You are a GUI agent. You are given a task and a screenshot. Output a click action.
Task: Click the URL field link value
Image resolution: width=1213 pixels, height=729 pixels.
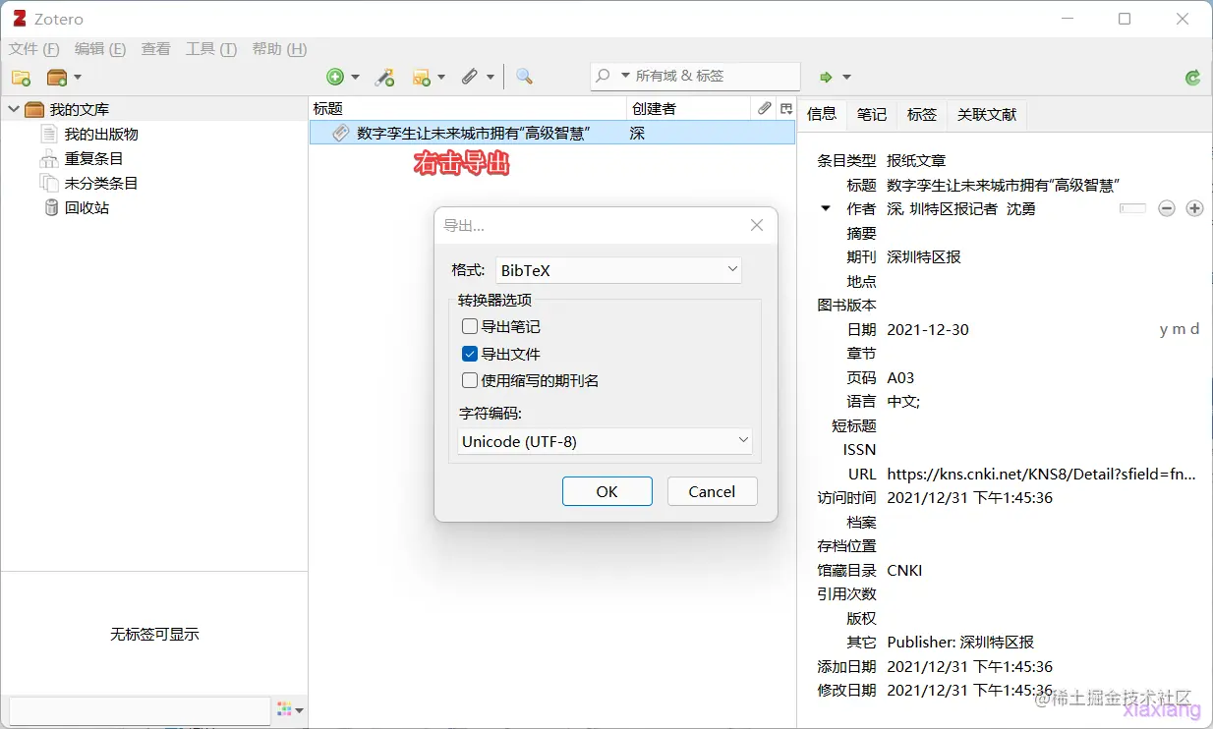(1041, 474)
